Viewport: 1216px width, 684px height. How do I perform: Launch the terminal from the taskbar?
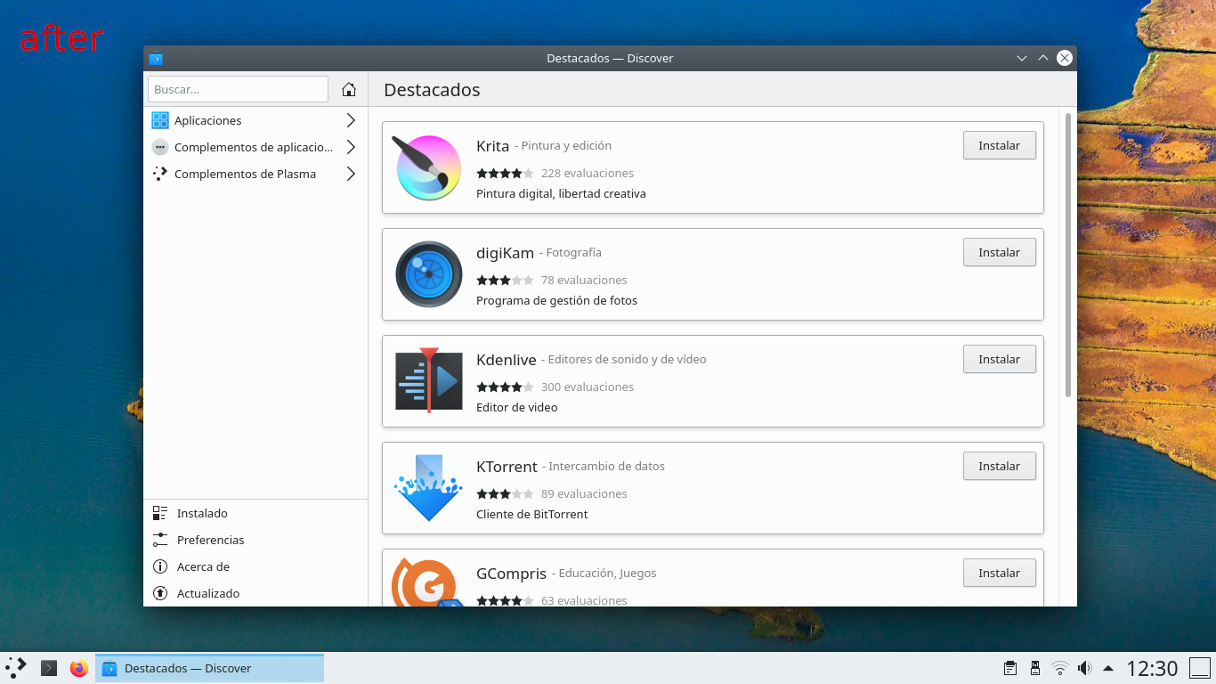pos(49,668)
